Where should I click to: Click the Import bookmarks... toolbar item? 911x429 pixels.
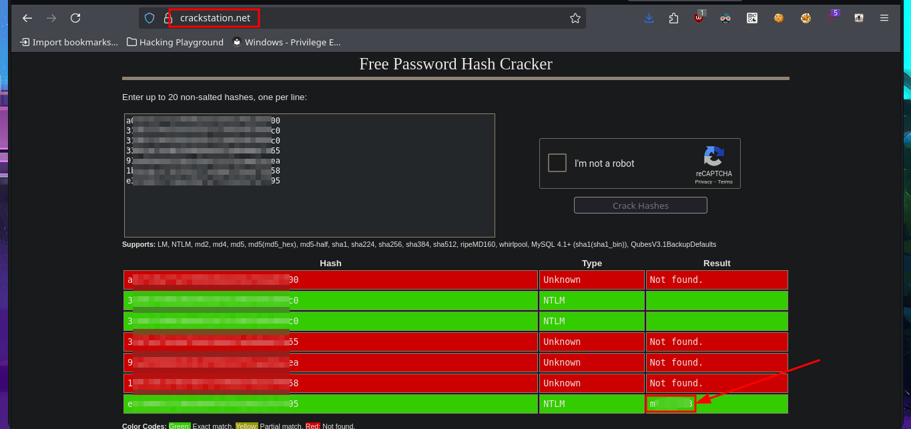pyautogui.click(x=69, y=42)
